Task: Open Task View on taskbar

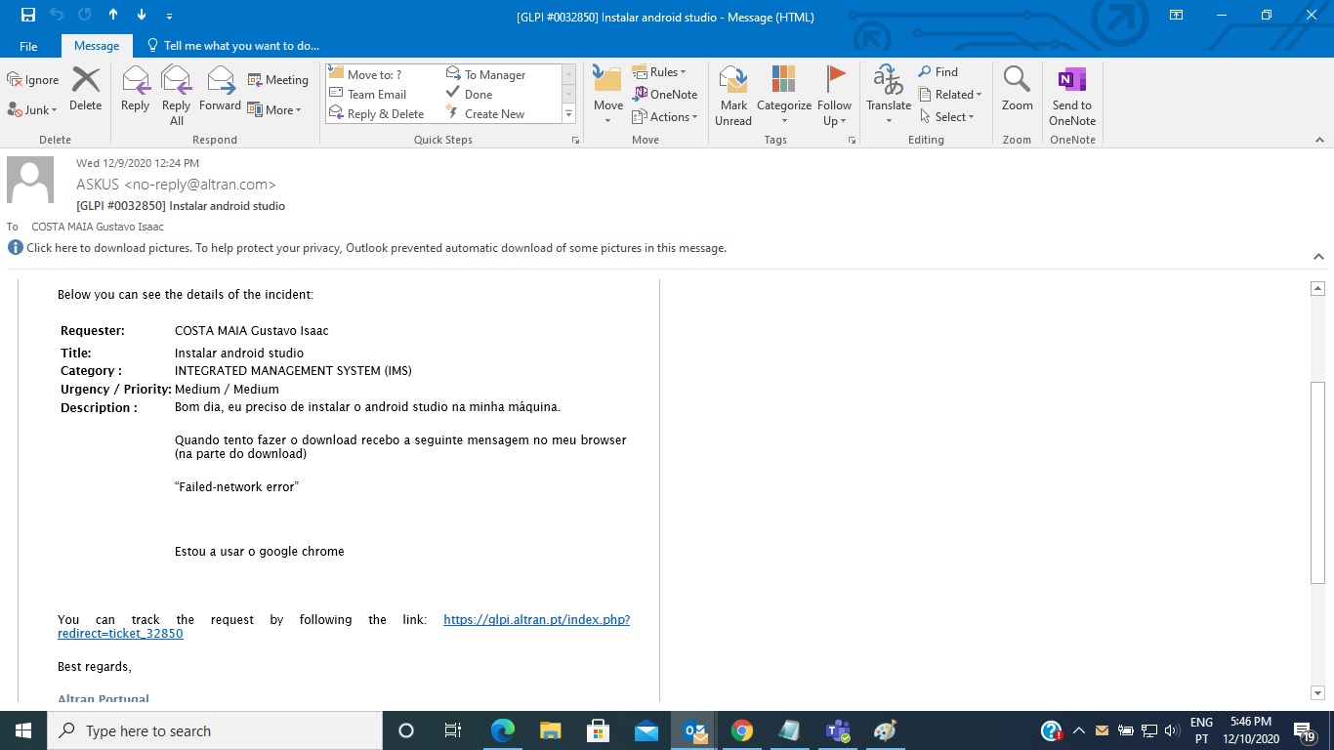Action: [x=453, y=730]
